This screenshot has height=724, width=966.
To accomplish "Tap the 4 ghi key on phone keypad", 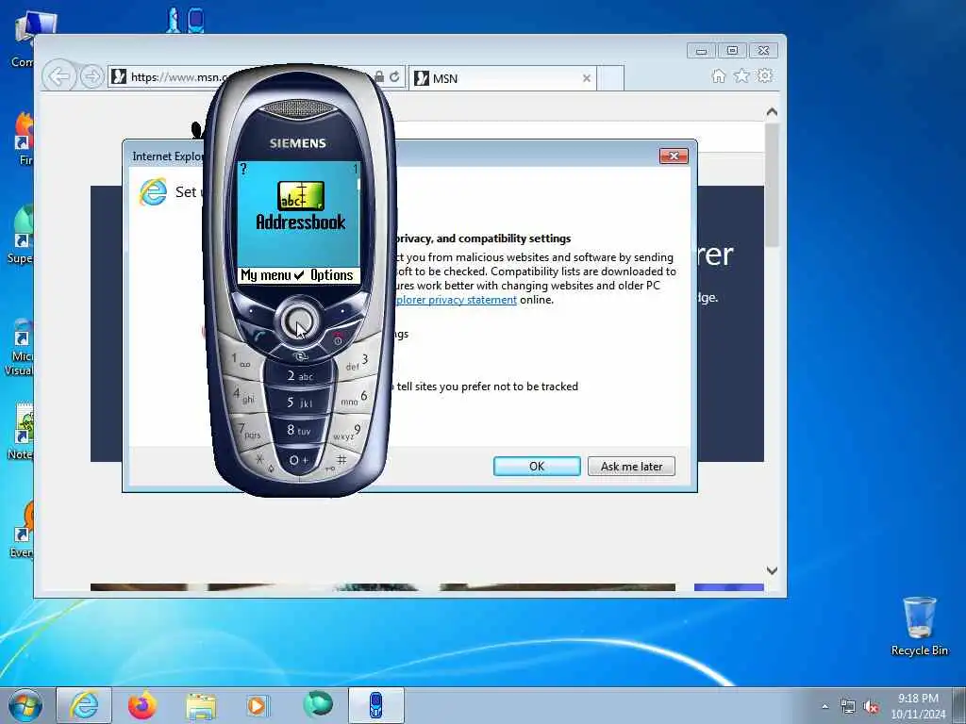I will tap(244, 395).
